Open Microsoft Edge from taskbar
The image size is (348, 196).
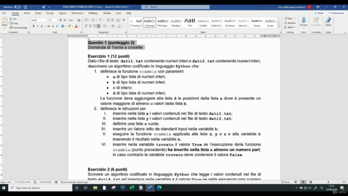(x=159, y=188)
